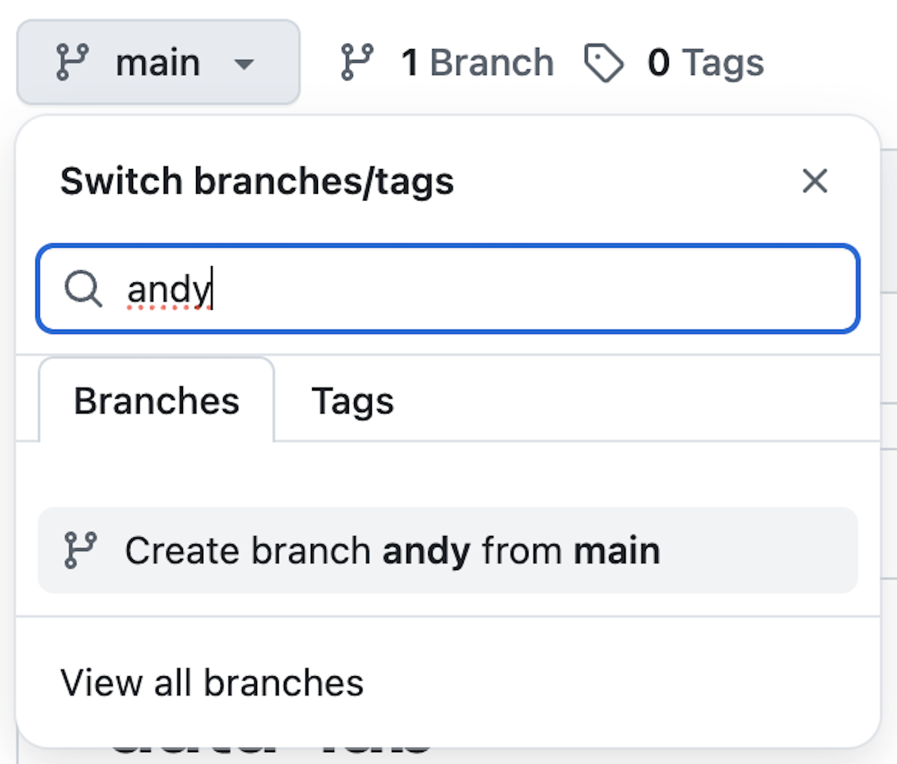
Task: Switch to the Branches tab
Action: 157,401
